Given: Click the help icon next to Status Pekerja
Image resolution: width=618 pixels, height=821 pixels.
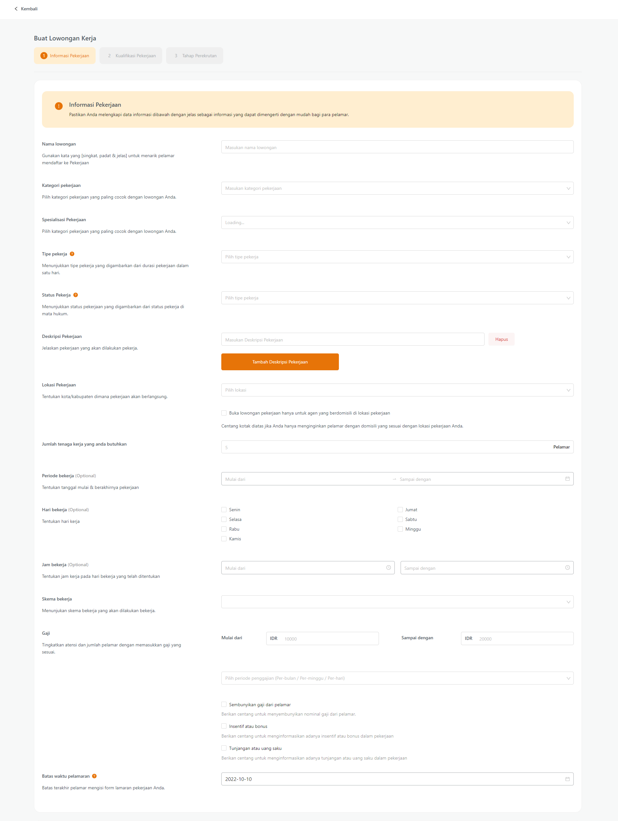Looking at the screenshot, I should coord(76,295).
